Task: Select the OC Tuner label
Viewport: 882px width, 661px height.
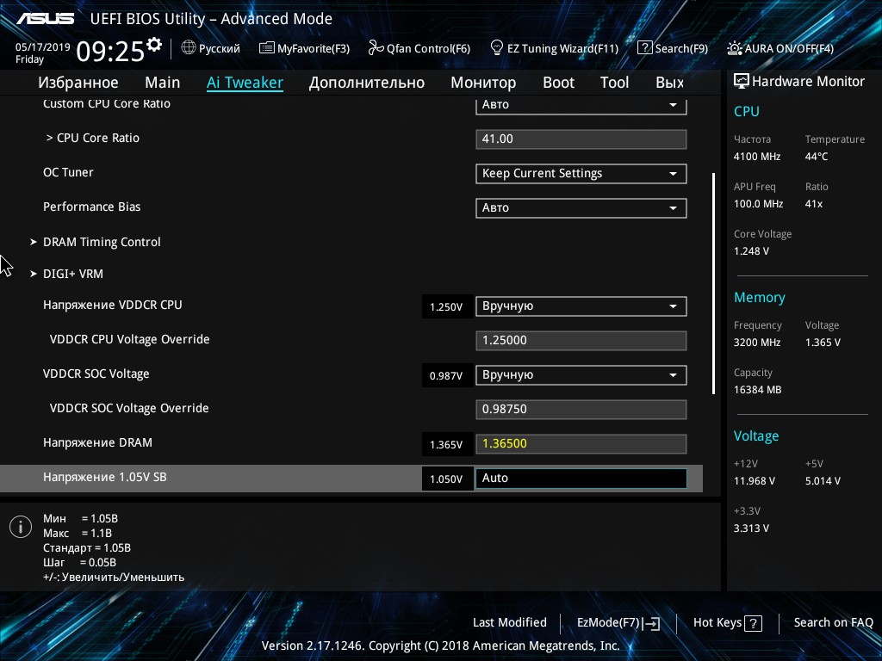Action: (x=68, y=172)
